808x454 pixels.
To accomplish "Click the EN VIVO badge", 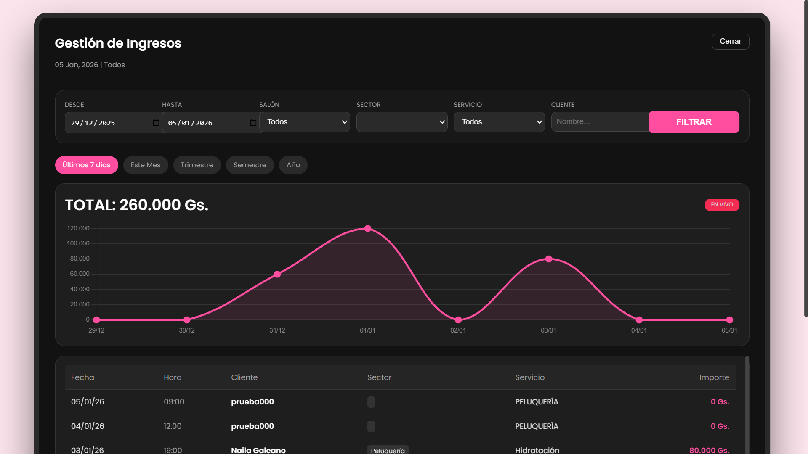I will [722, 205].
